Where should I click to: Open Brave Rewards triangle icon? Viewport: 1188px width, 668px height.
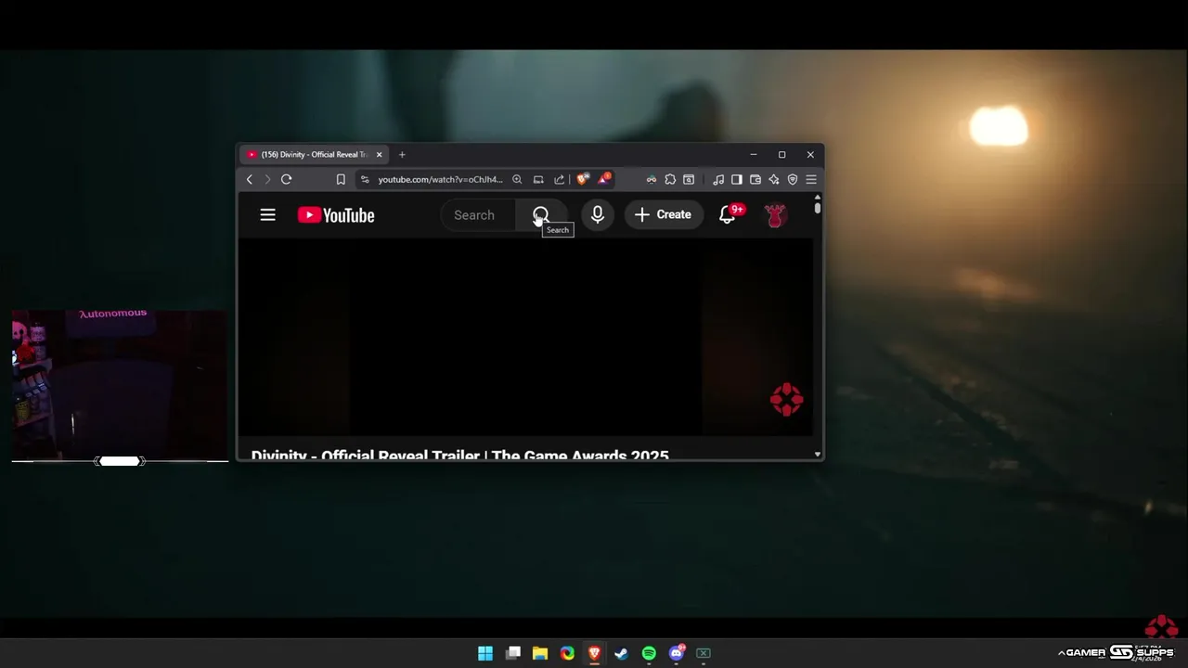pos(604,178)
